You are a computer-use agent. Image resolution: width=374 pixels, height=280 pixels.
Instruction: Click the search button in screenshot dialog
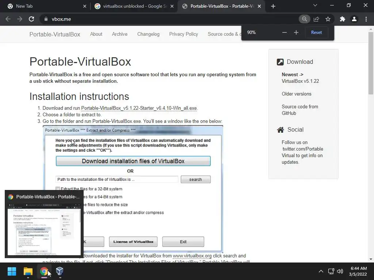196,179
